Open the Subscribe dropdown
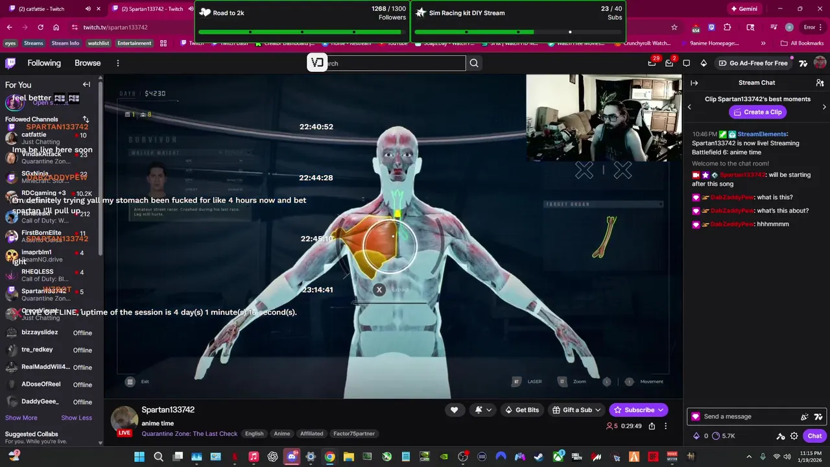The height and width of the screenshot is (467, 830). pyautogui.click(x=638, y=410)
